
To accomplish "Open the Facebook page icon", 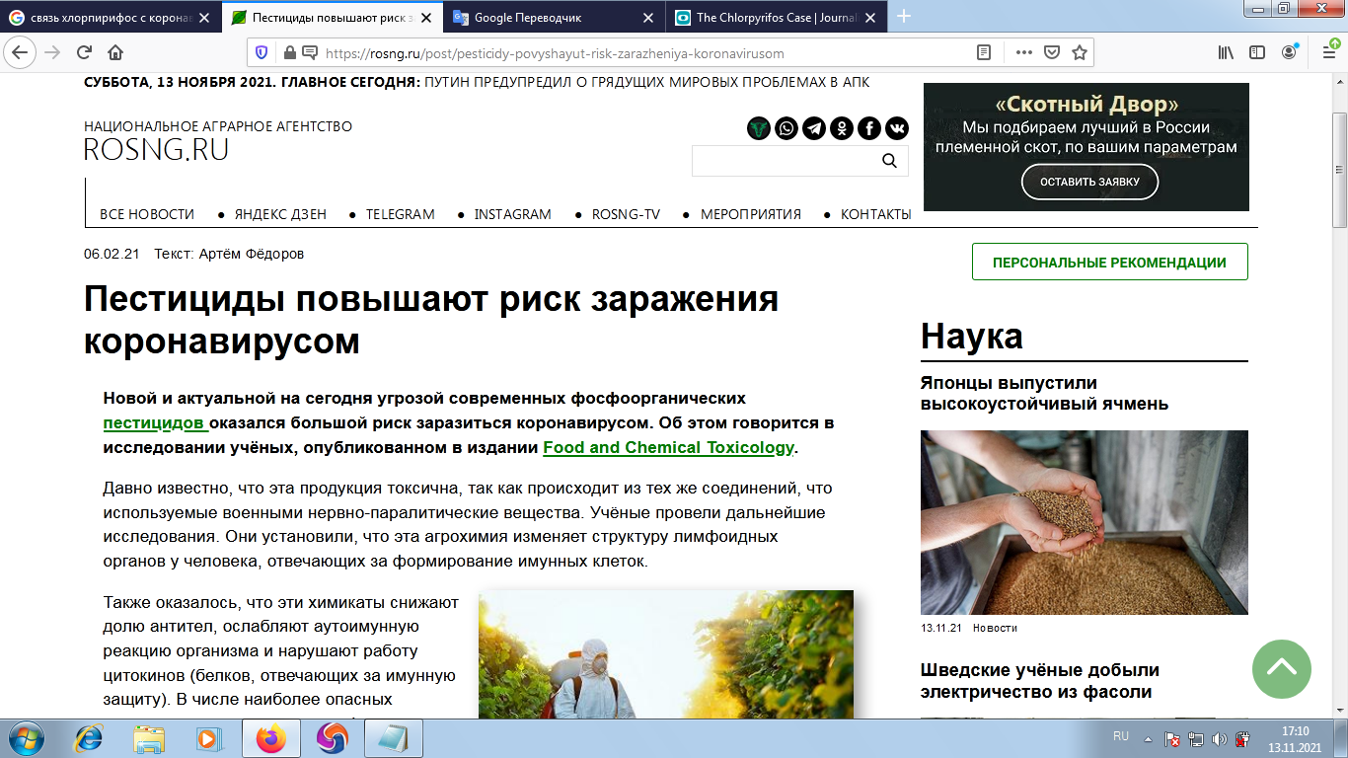I will (x=867, y=127).
